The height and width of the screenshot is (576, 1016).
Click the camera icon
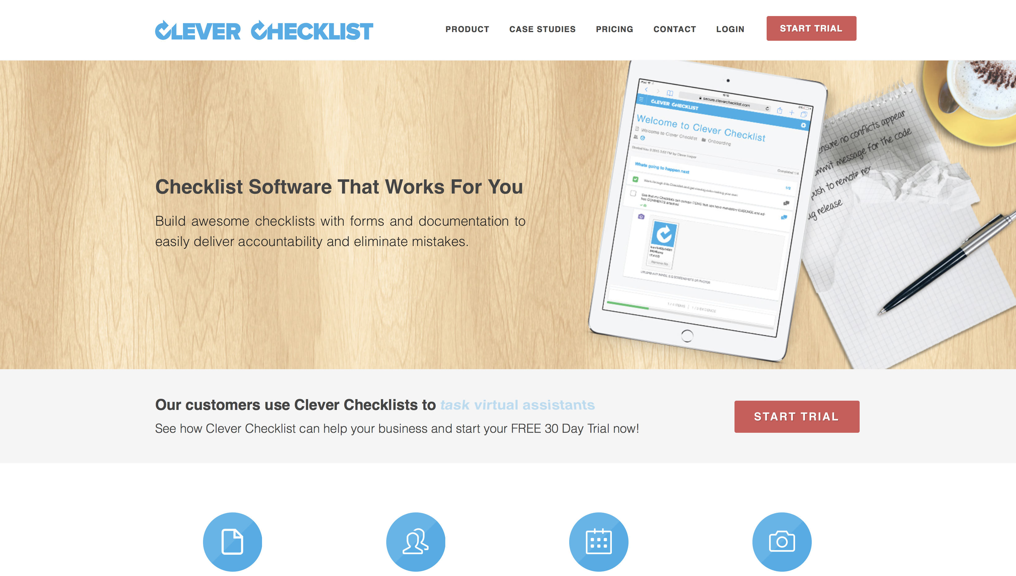coord(781,541)
